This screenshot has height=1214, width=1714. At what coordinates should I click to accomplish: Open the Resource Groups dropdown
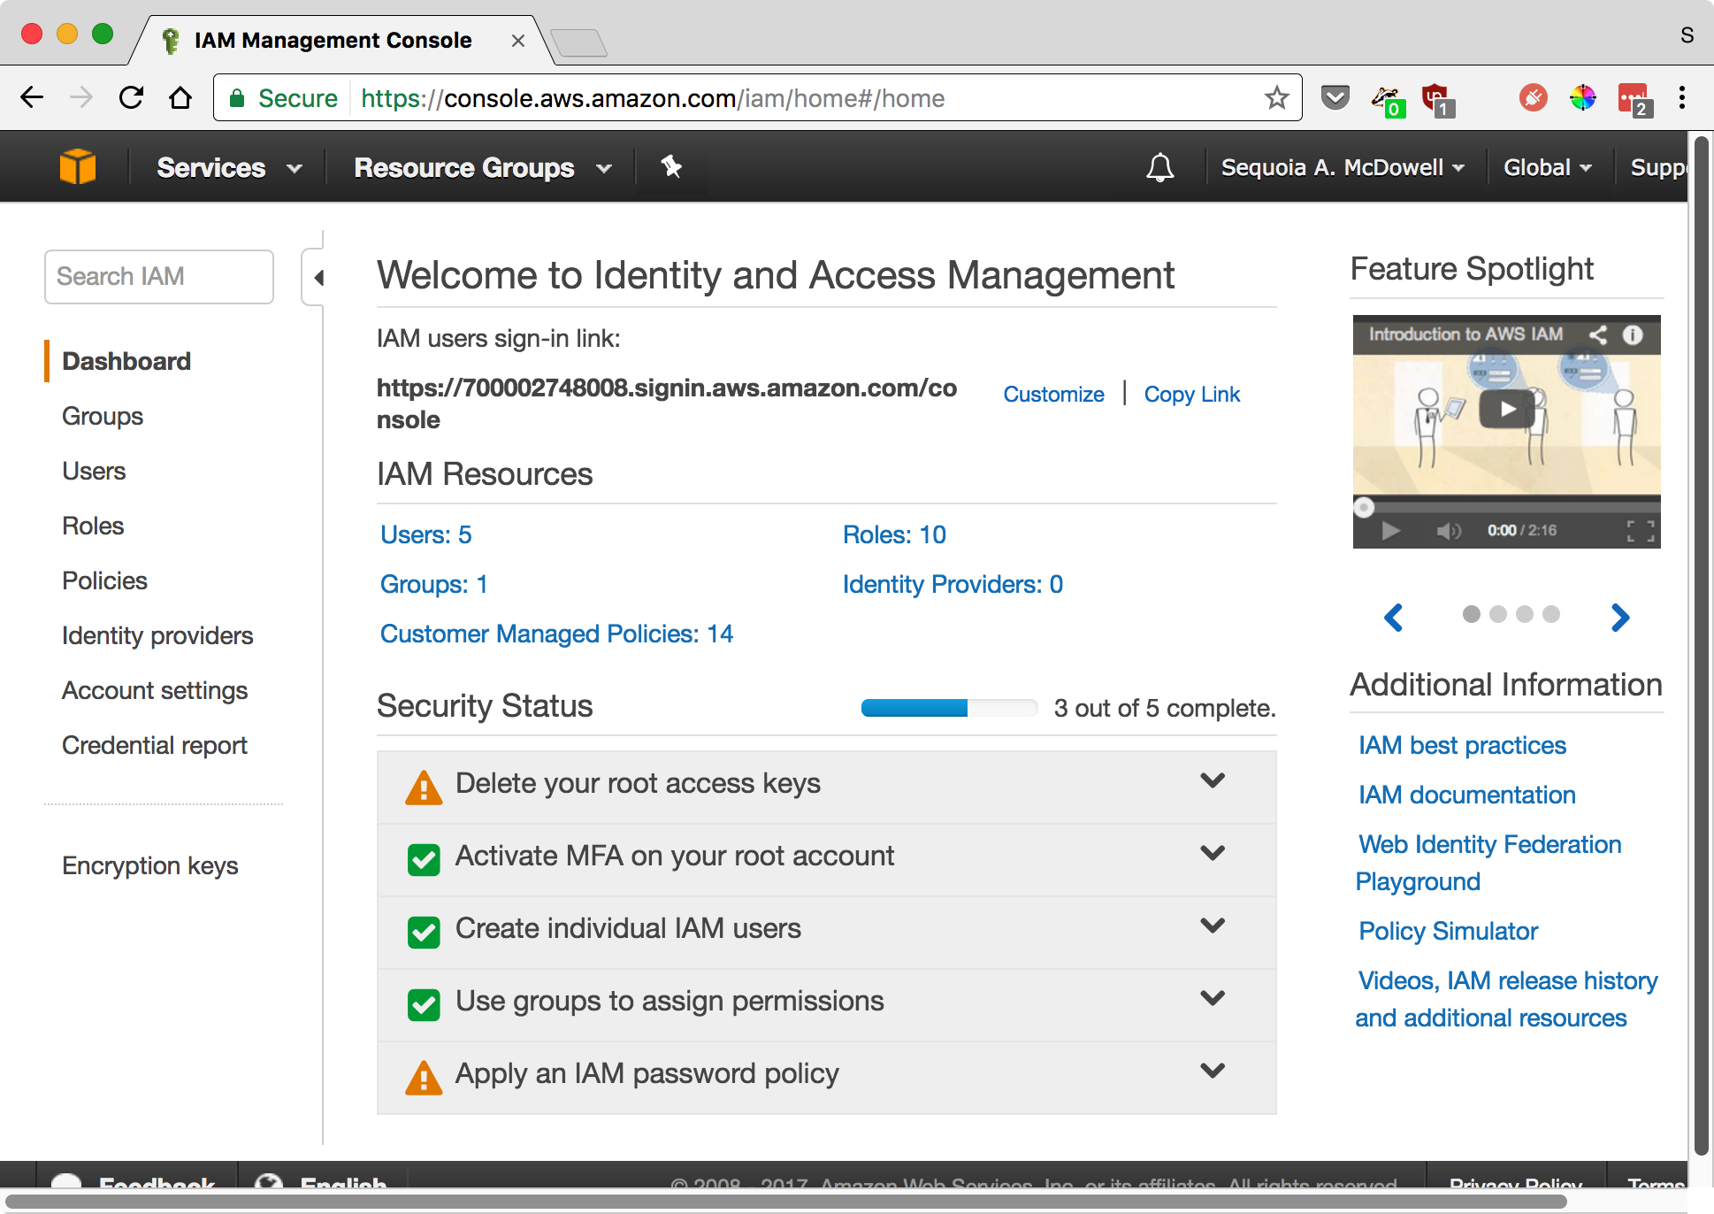[483, 167]
